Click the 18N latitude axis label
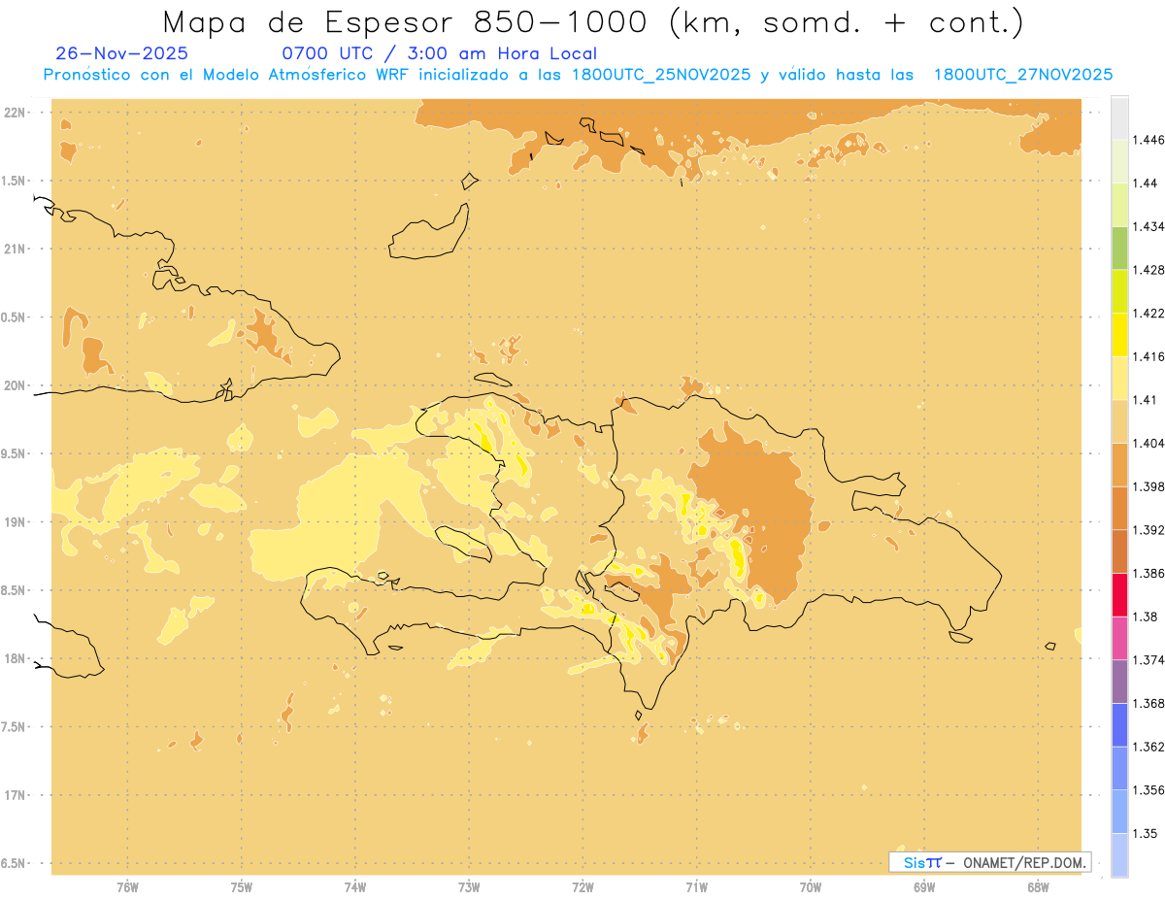Screen dimensions: 1165x900 coord(16,658)
